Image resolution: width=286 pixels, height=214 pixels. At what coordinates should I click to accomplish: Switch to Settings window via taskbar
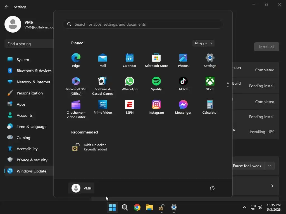click(174, 207)
